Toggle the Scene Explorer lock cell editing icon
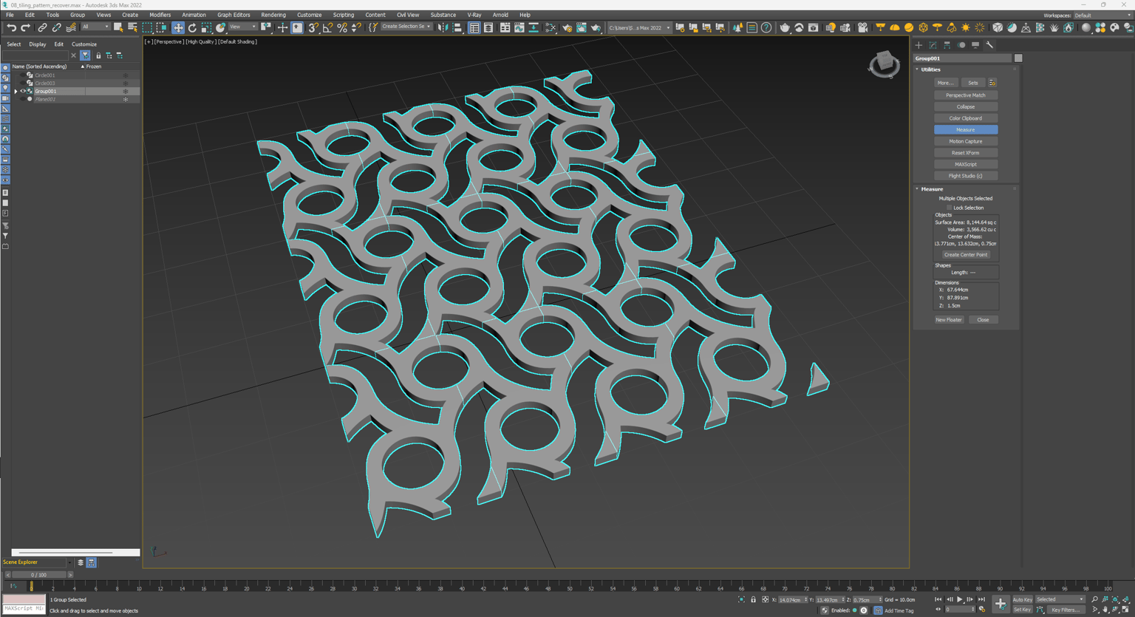Screen dimensions: 1135x617 pyautogui.click(x=98, y=55)
